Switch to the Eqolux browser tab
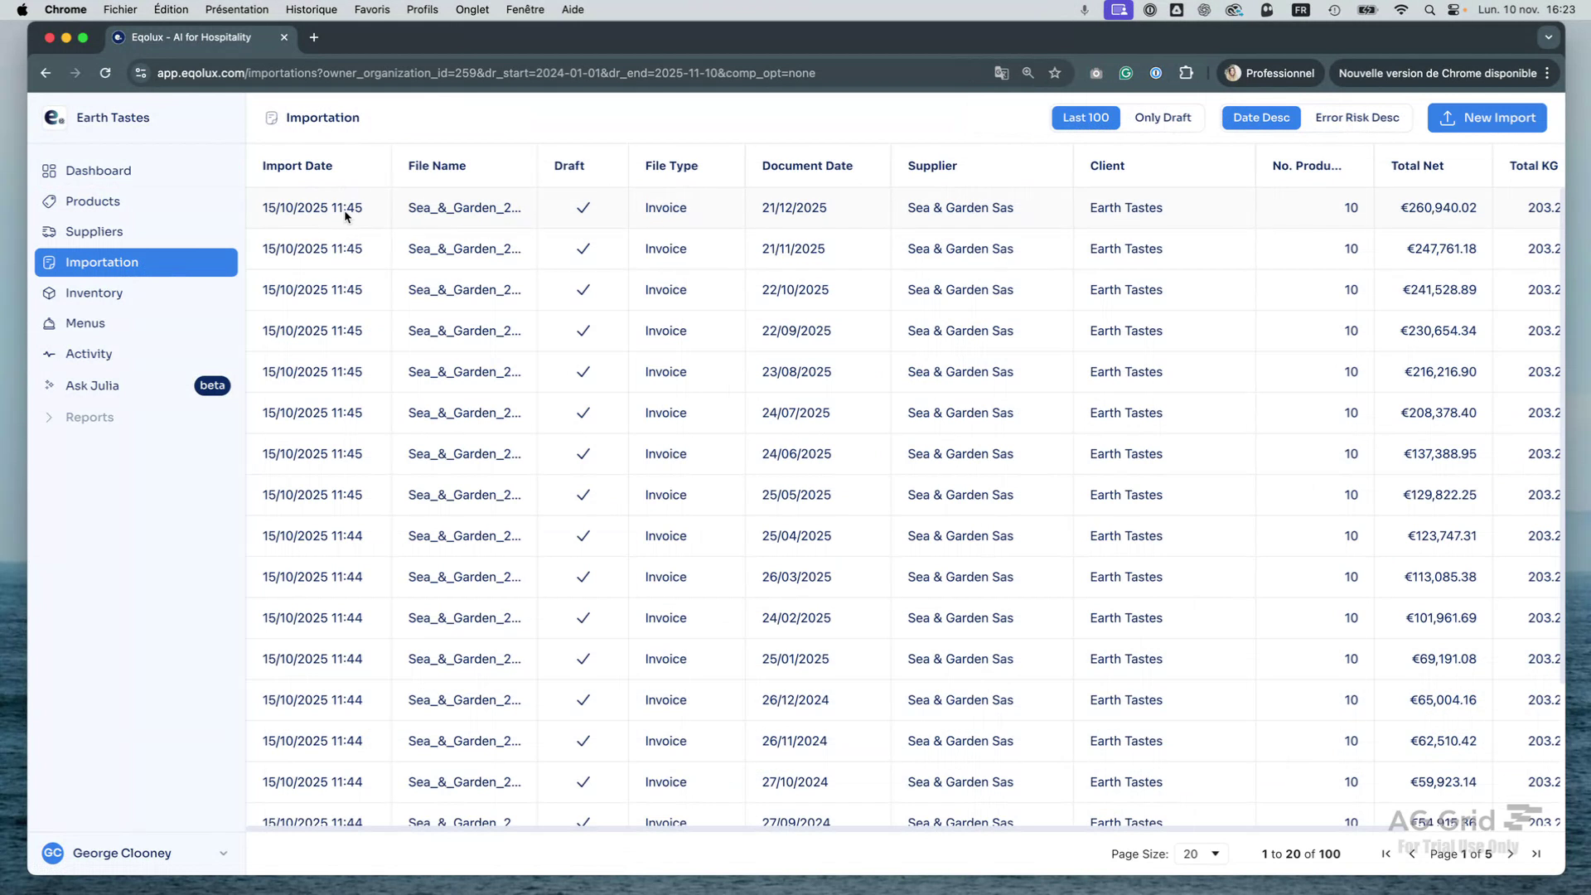 click(191, 37)
